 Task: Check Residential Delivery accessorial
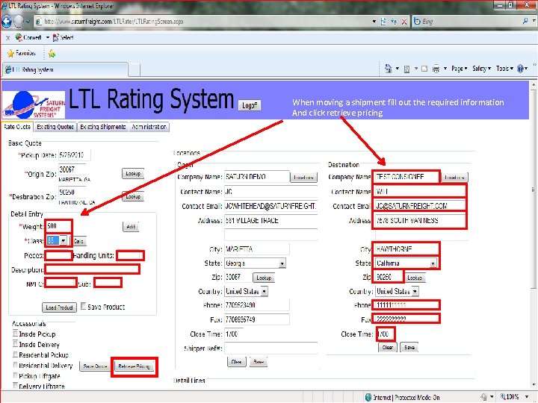point(16,365)
